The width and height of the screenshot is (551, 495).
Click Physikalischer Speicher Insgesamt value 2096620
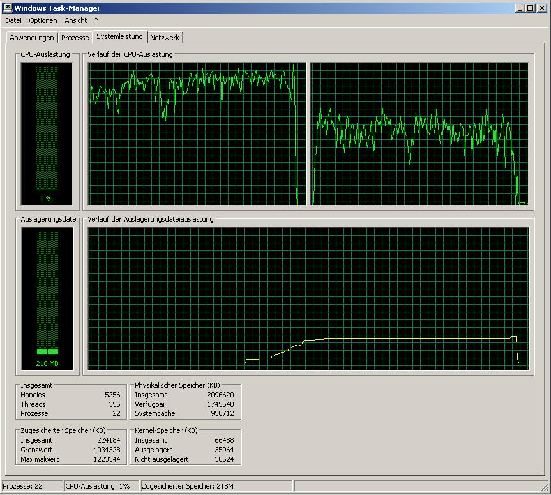point(220,395)
